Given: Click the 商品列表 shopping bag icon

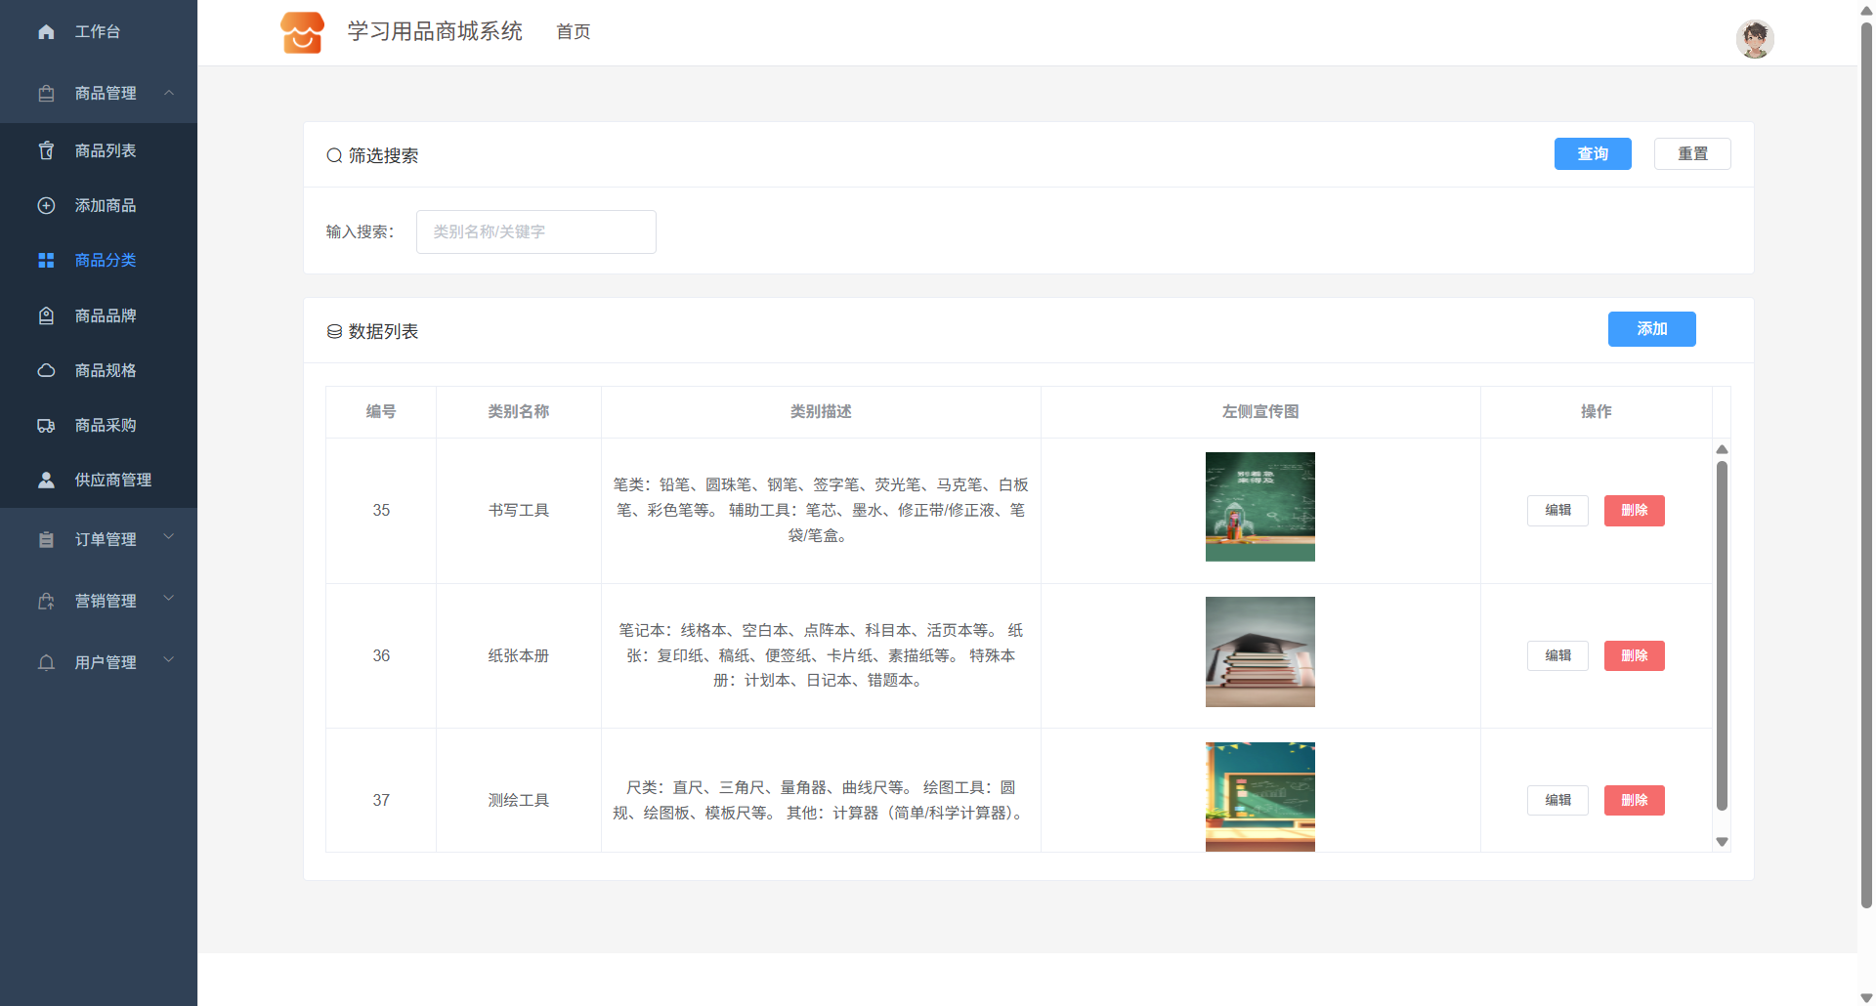Looking at the screenshot, I should pos(46,150).
